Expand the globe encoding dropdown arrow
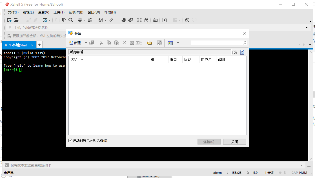 105,20
